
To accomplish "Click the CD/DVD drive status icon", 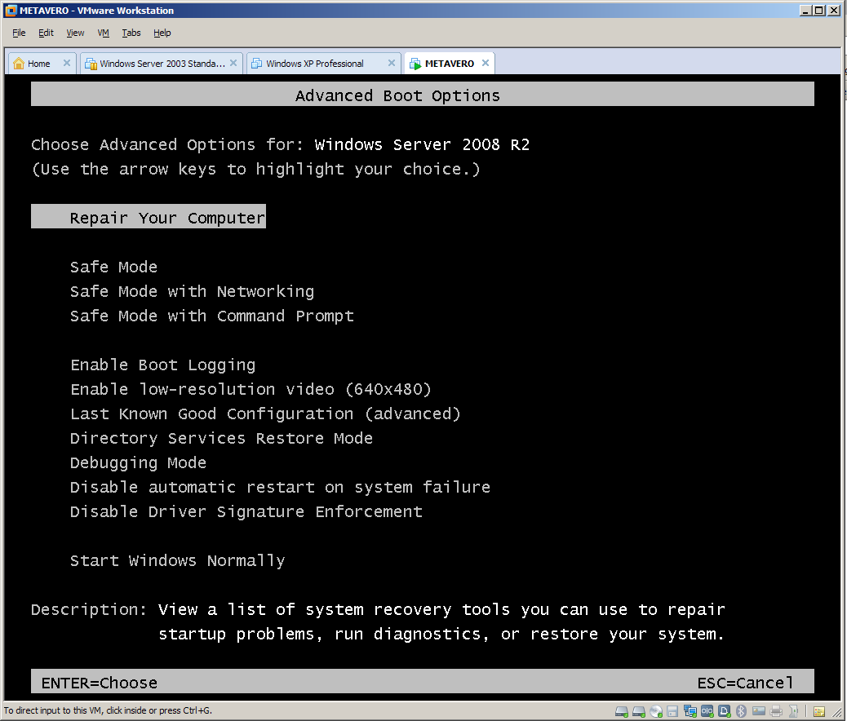I will tap(656, 711).
